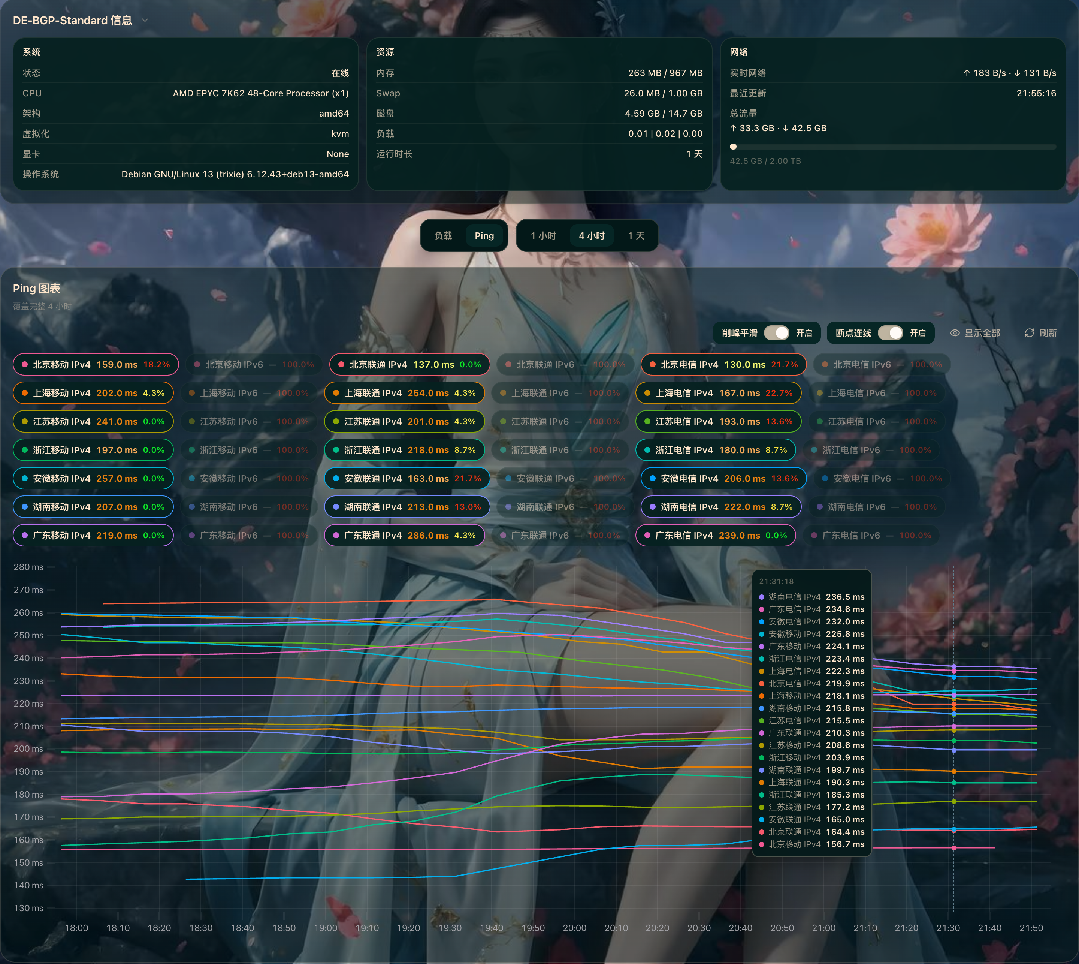Click the refresh icon beside 刷新
Image resolution: width=1079 pixels, height=964 pixels.
click(x=1029, y=332)
